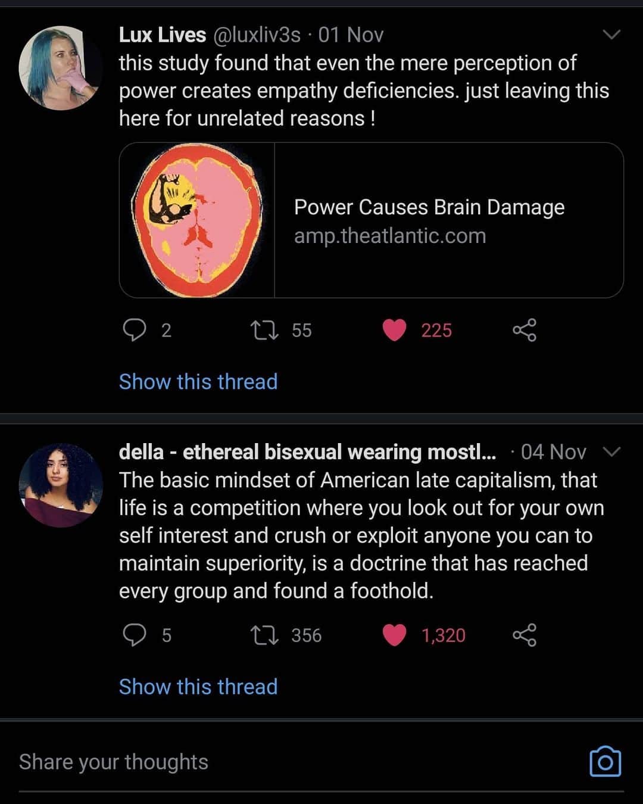Retweet della's post about capitalism
The width and height of the screenshot is (643, 804).
(264, 635)
